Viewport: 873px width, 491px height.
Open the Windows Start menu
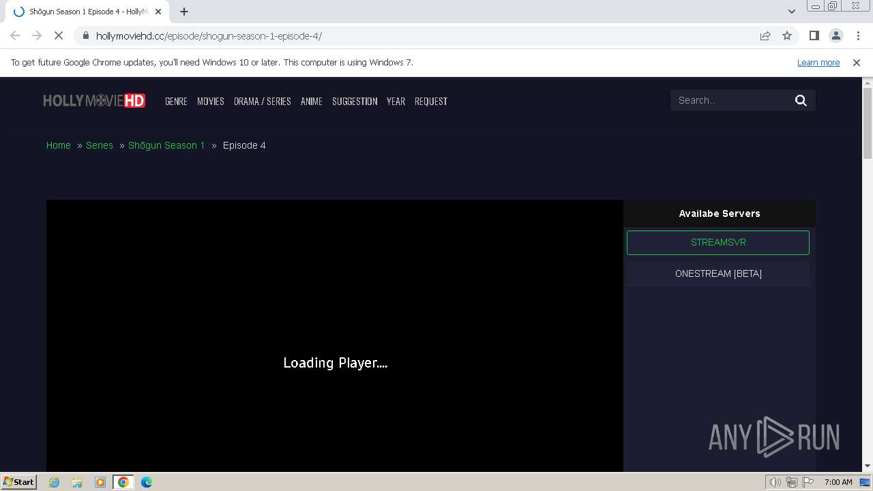[18, 481]
